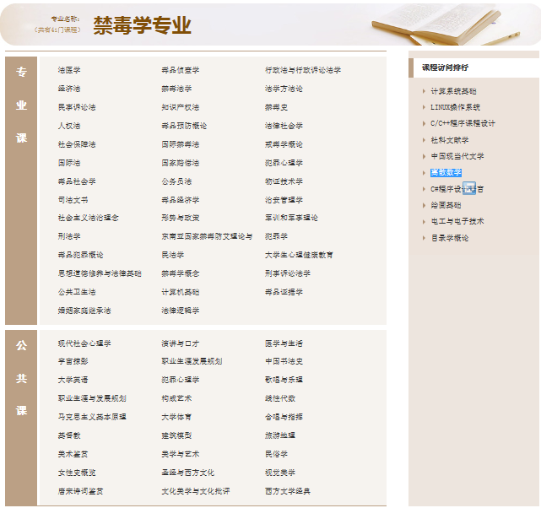This screenshot has height=508, width=541.
Task: Open the 演讲与口才 course
Action: [x=180, y=343]
